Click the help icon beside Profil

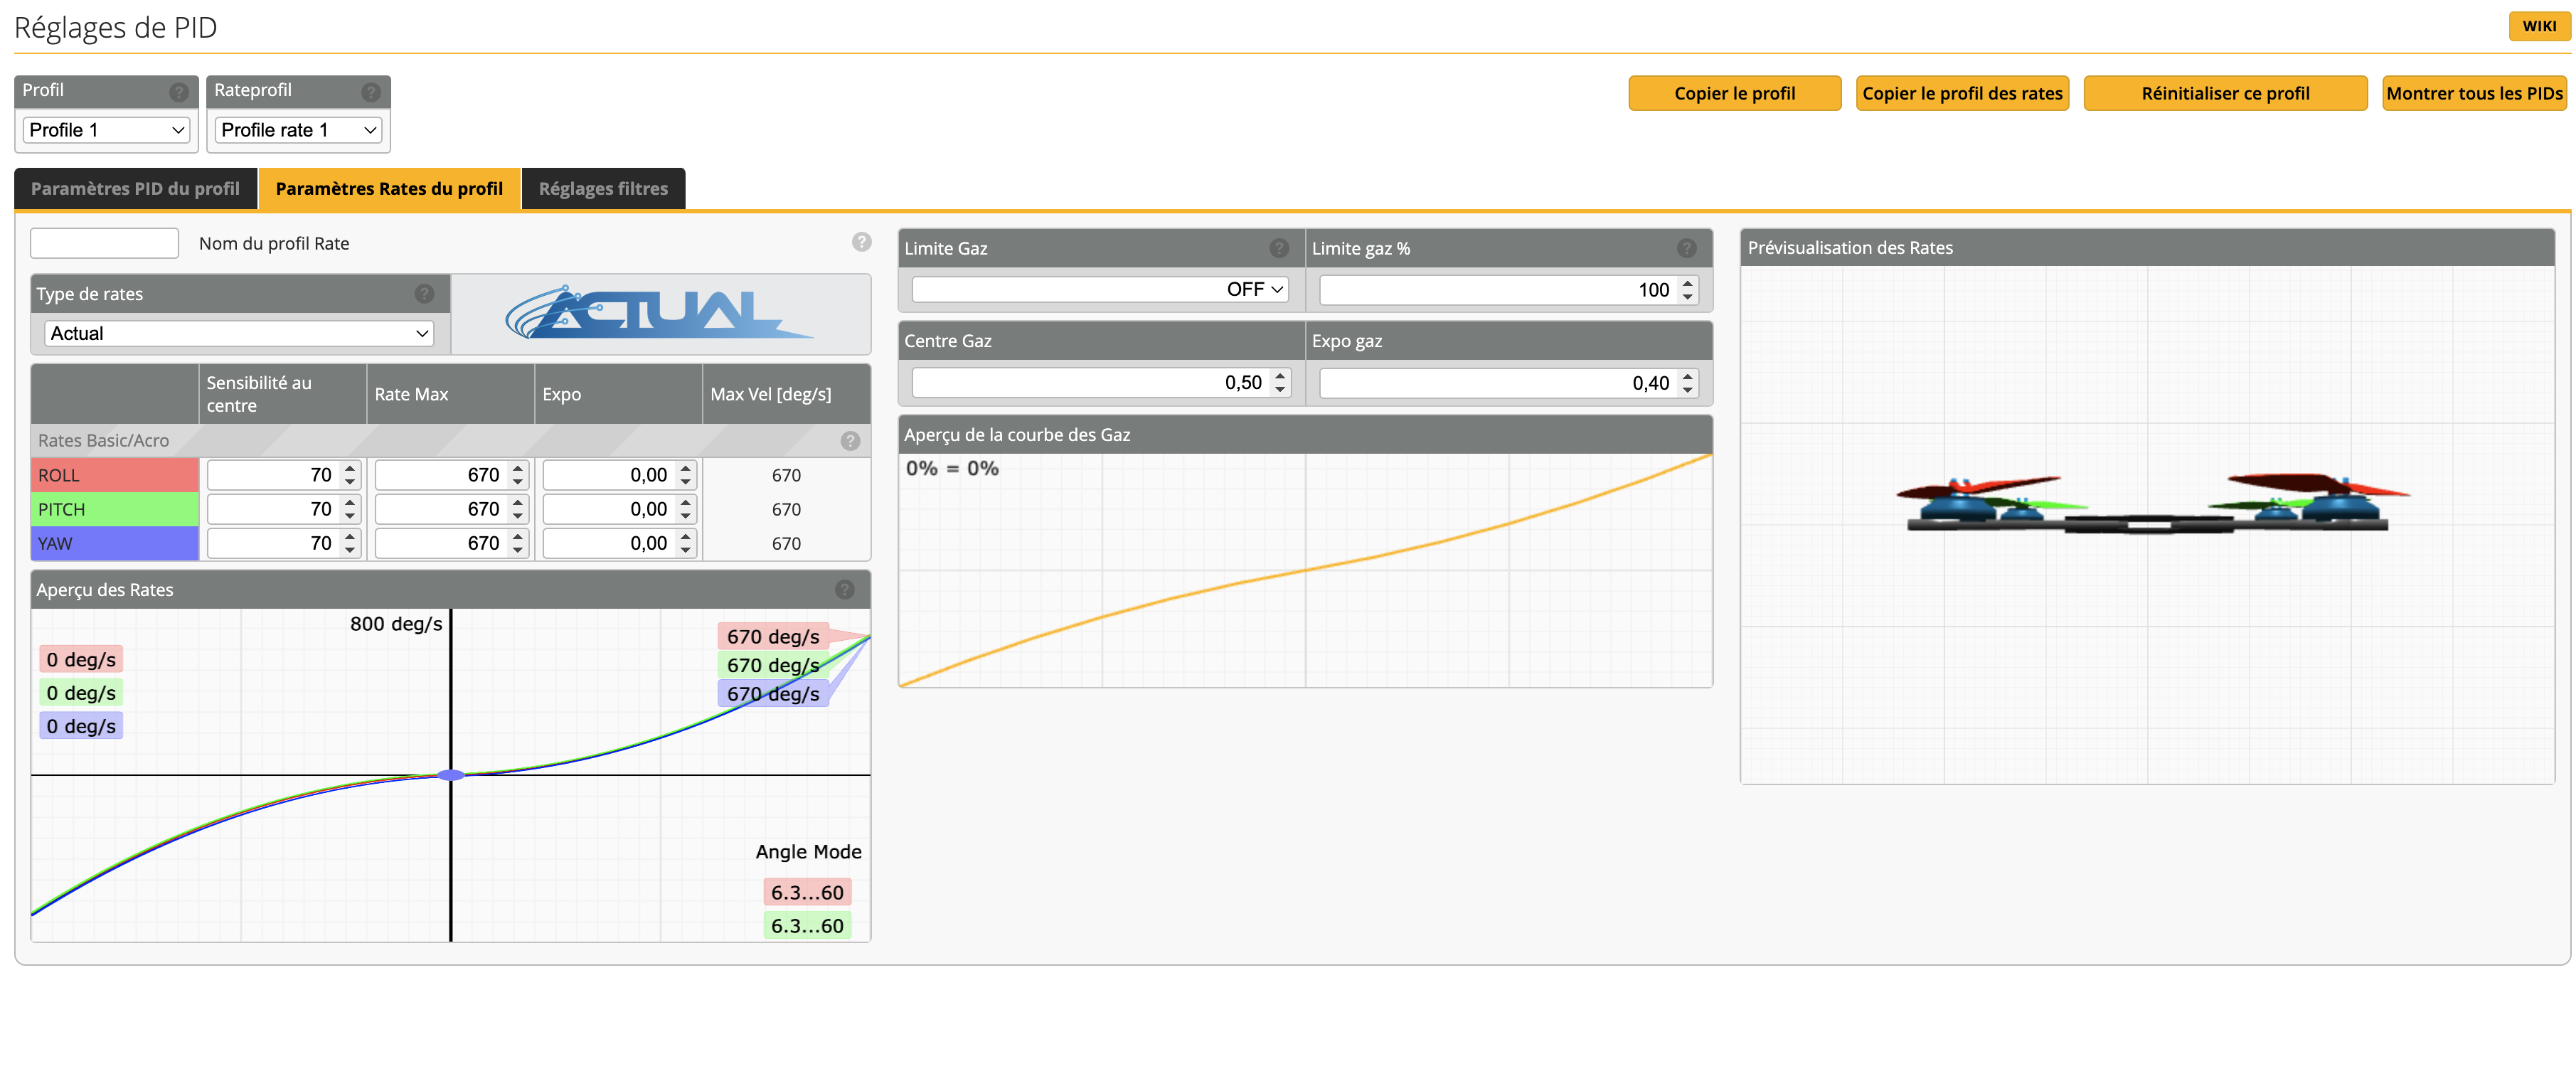pyautogui.click(x=179, y=92)
